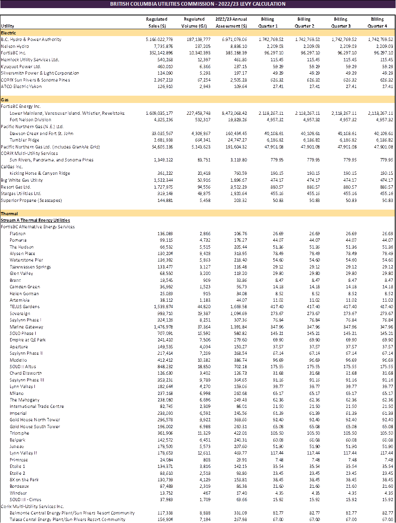Image resolution: width=396 pixels, height=523 pixels.
Task: Click the 'CalGas Inc.' group label
Action: click(x=12, y=167)
